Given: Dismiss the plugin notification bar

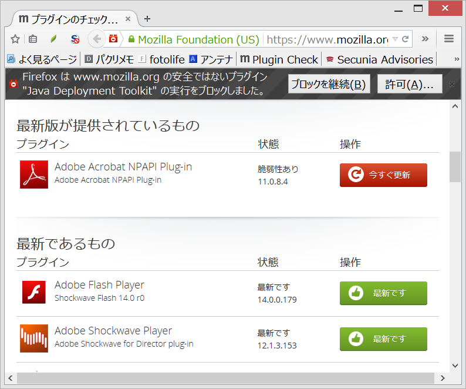Looking at the screenshot, I should (452, 84).
